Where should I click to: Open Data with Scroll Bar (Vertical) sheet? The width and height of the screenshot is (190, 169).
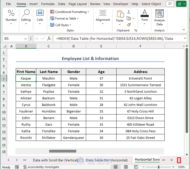55,160
